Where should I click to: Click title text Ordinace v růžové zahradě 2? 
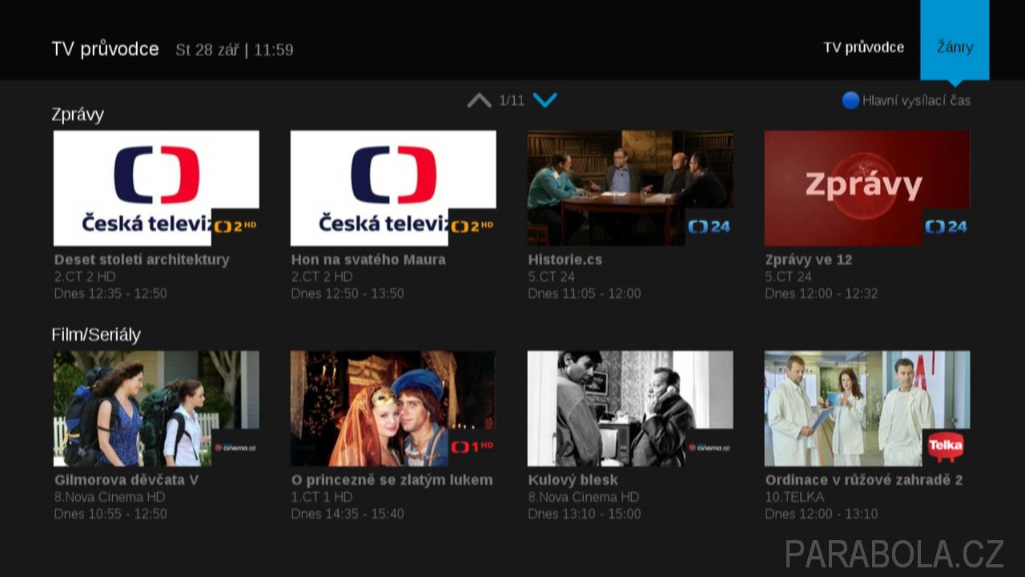(x=864, y=480)
